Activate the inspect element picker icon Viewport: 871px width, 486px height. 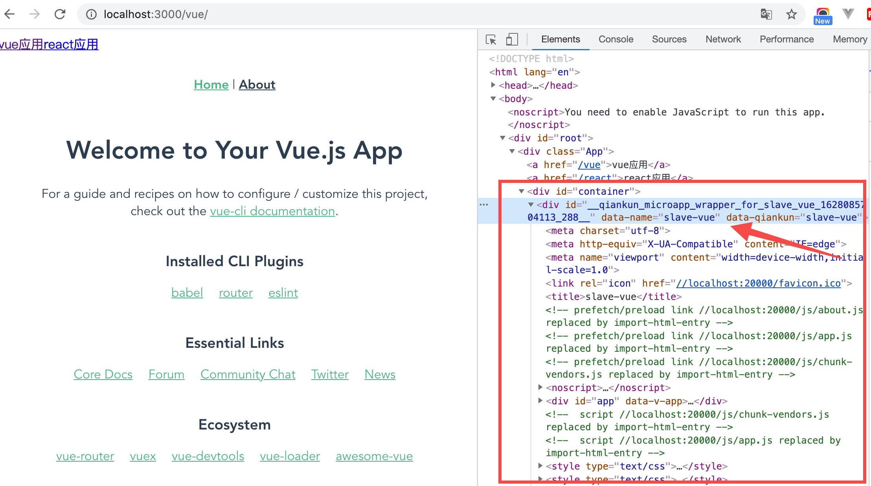[491, 39]
